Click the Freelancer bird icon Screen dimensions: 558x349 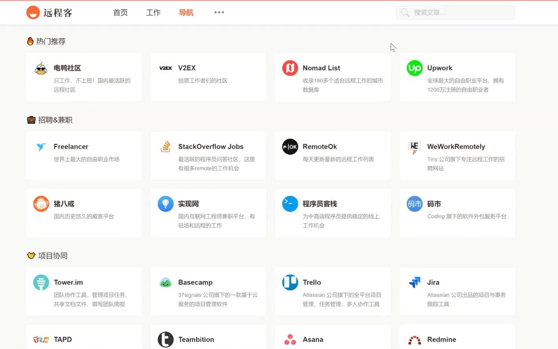pos(41,147)
